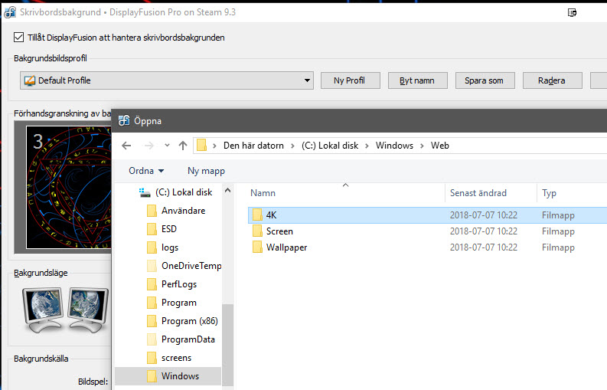Click the Byt namn button
The height and width of the screenshot is (390, 607).
(417, 80)
